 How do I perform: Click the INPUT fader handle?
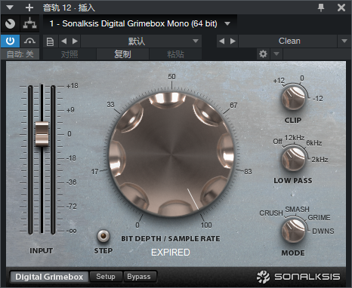point(42,133)
